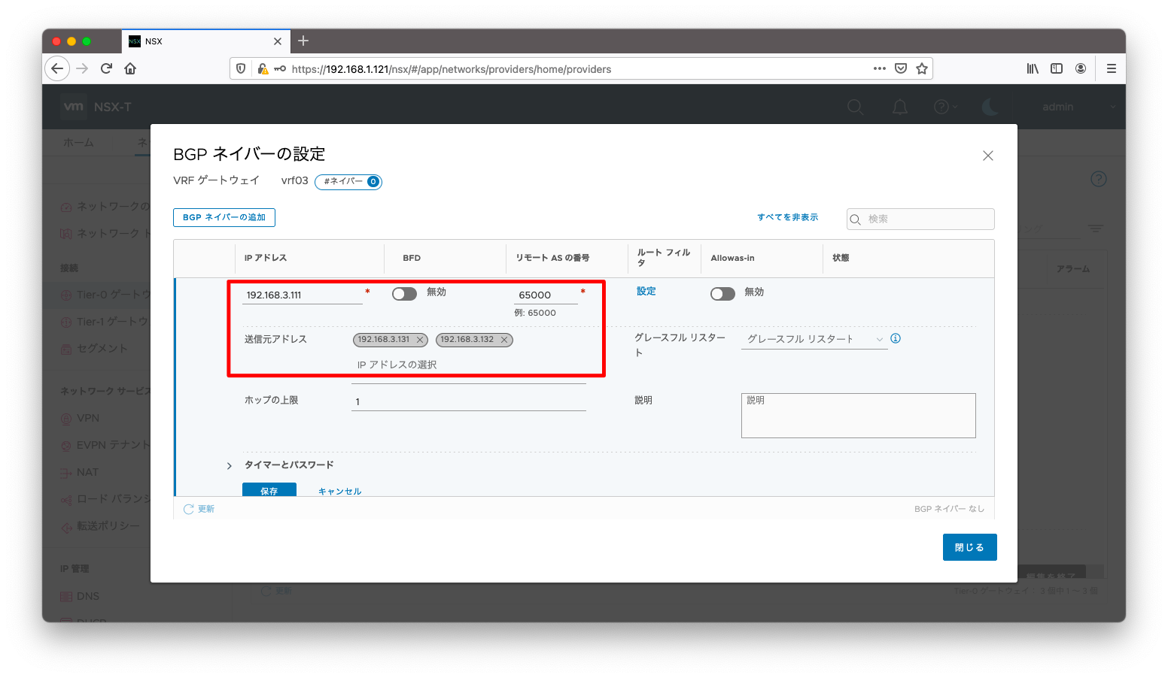Close the BGP neighbor dialog with X
The image size is (1168, 678).
[988, 156]
